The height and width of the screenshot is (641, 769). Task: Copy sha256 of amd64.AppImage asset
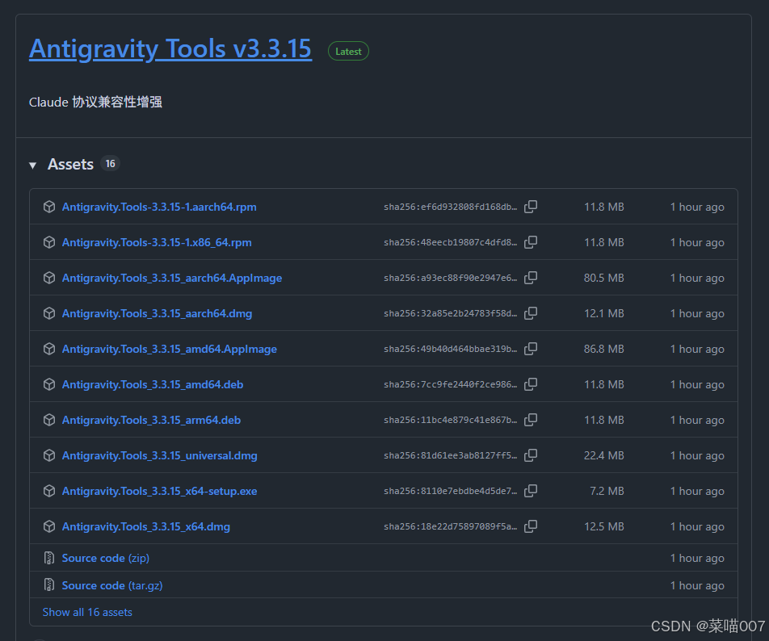pyautogui.click(x=531, y=349)
